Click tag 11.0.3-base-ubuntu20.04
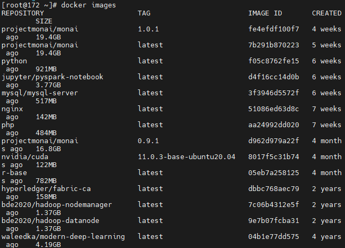 187,157
